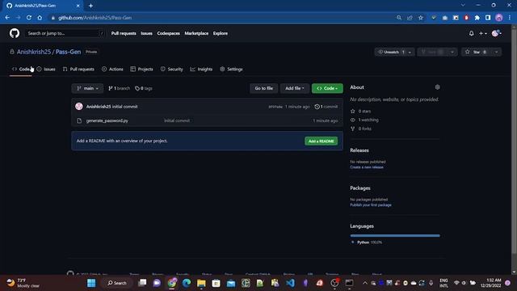Switch to the Issues repository tab
Image resolution: width=517 pixels, height=291 pixels.
(46, 69)
